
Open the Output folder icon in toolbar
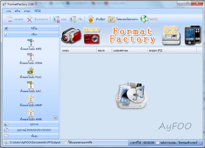tap(111, 19)
